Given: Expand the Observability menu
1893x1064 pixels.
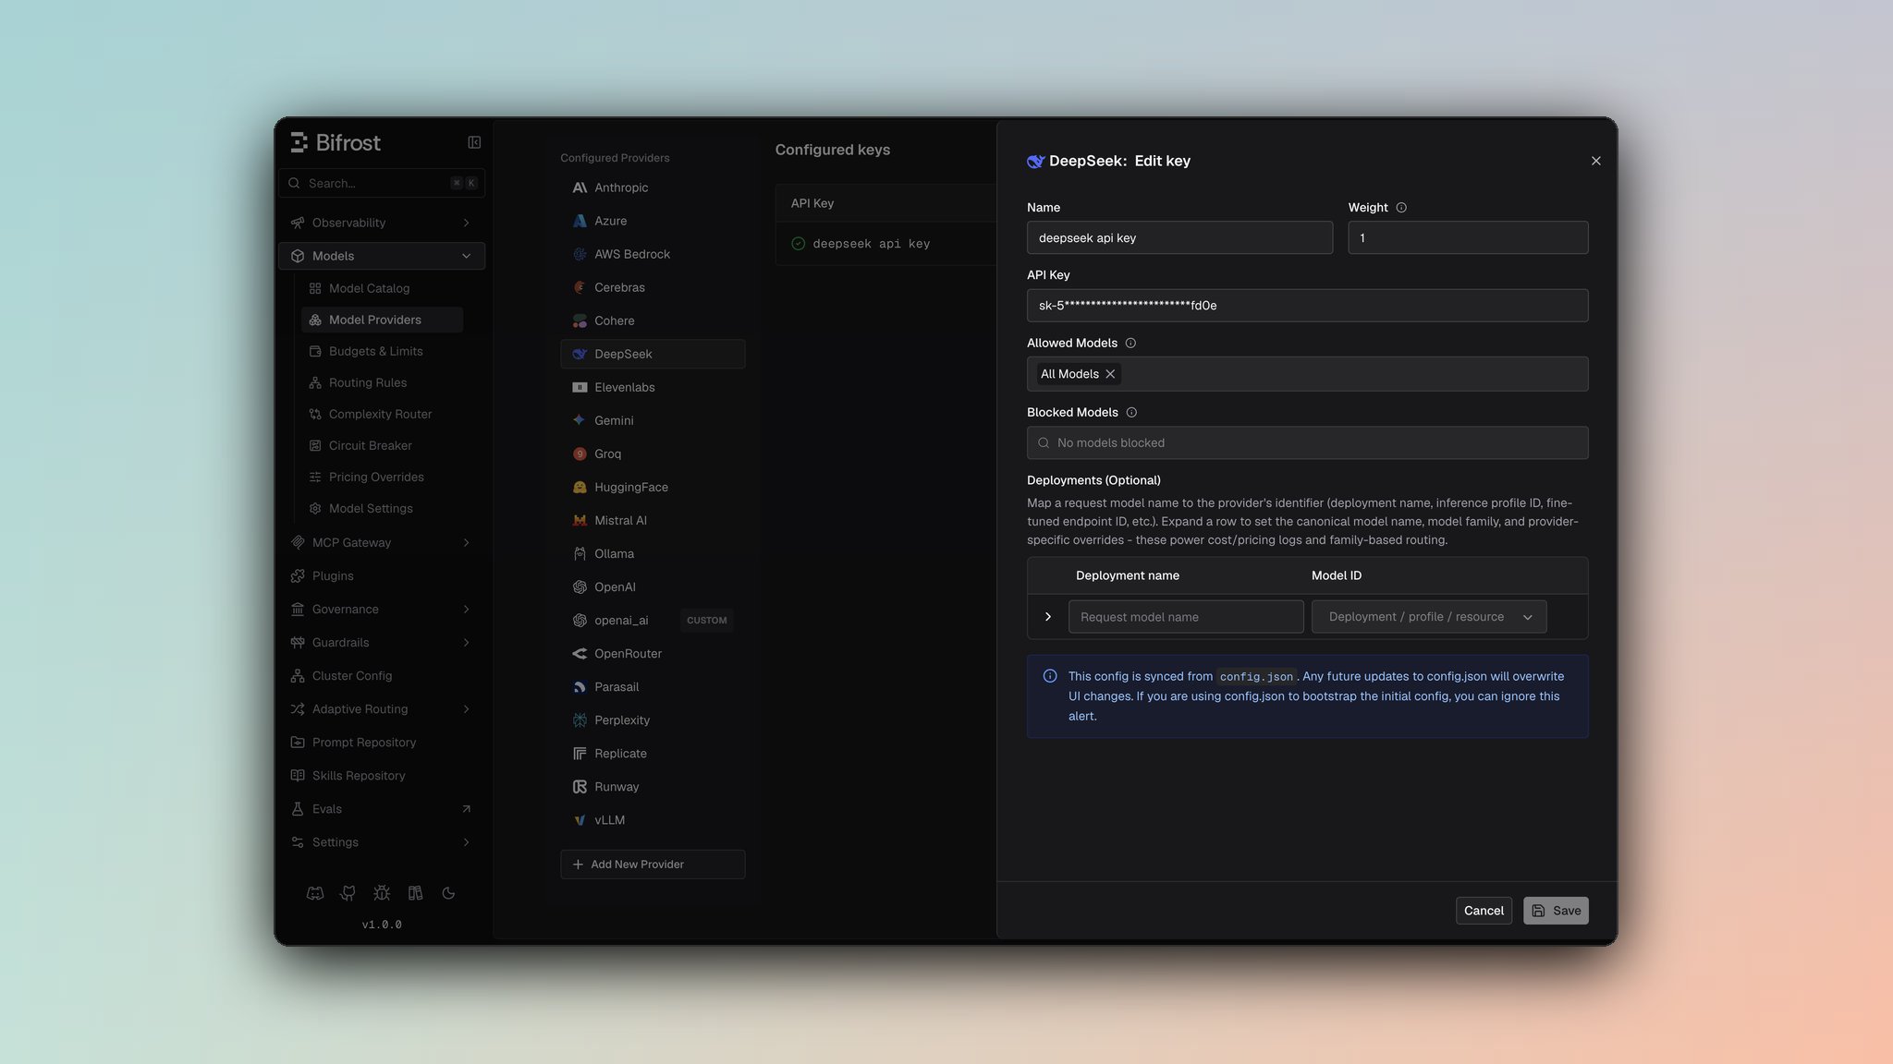Looking at the screenshot, I should point(382,223).
